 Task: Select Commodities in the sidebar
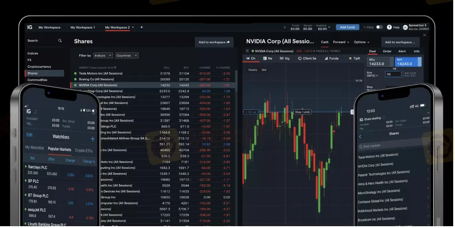37,80
